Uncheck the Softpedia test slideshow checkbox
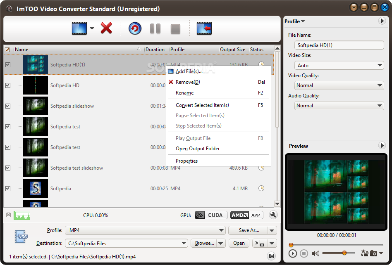The height and width of the screenshot is (265, 392). [x=8, y=168]
